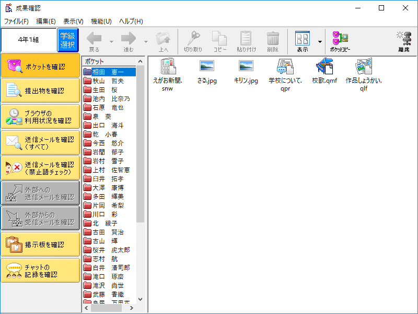The height and width of the screenshot is (314, 418).
Task: Select the 乾 小春 folder
Action: [x=100, y=134]
